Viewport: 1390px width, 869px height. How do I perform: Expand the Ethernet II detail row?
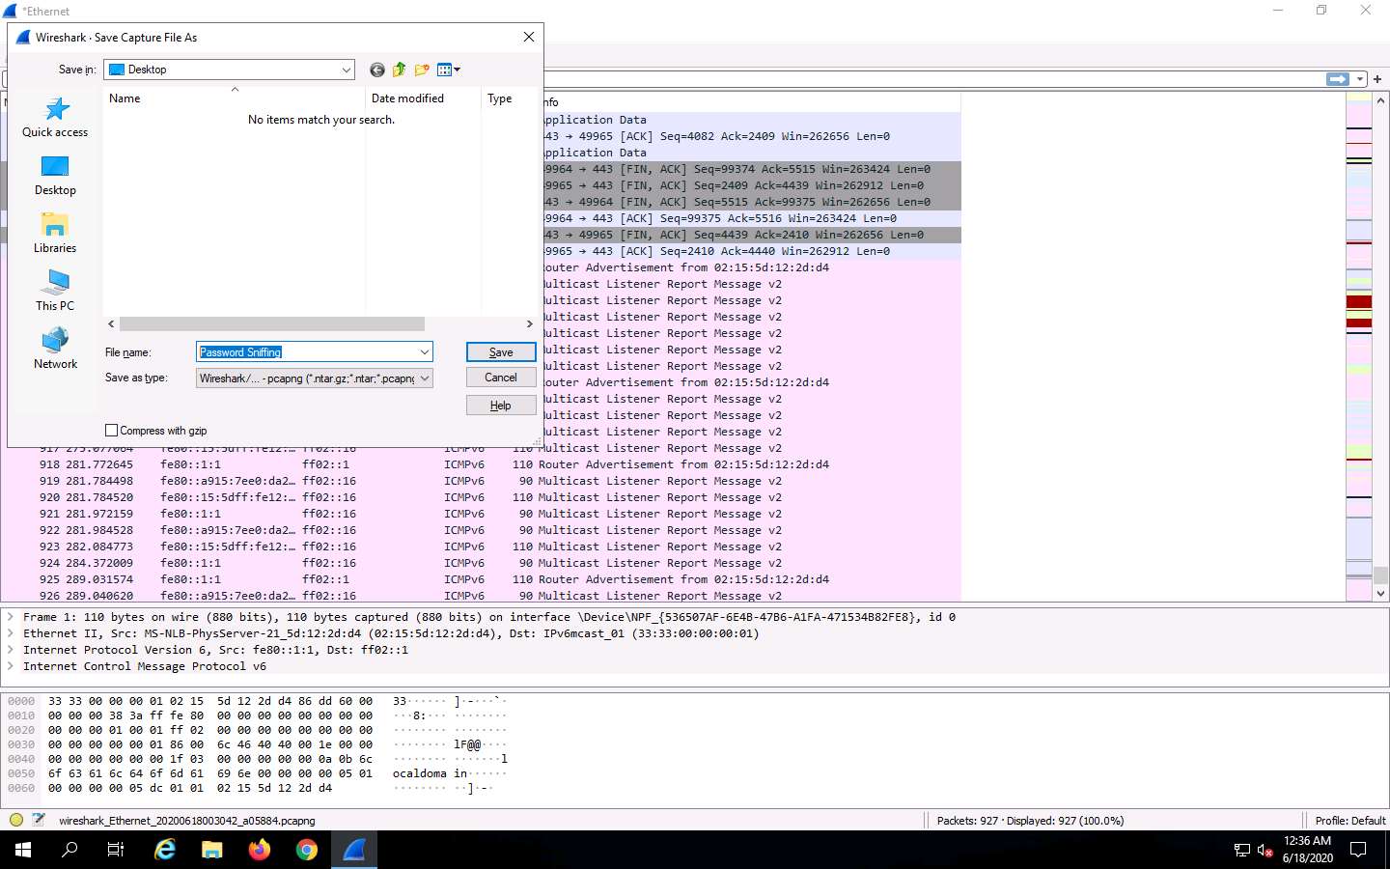pyautogui.click(x=11, y=633)
